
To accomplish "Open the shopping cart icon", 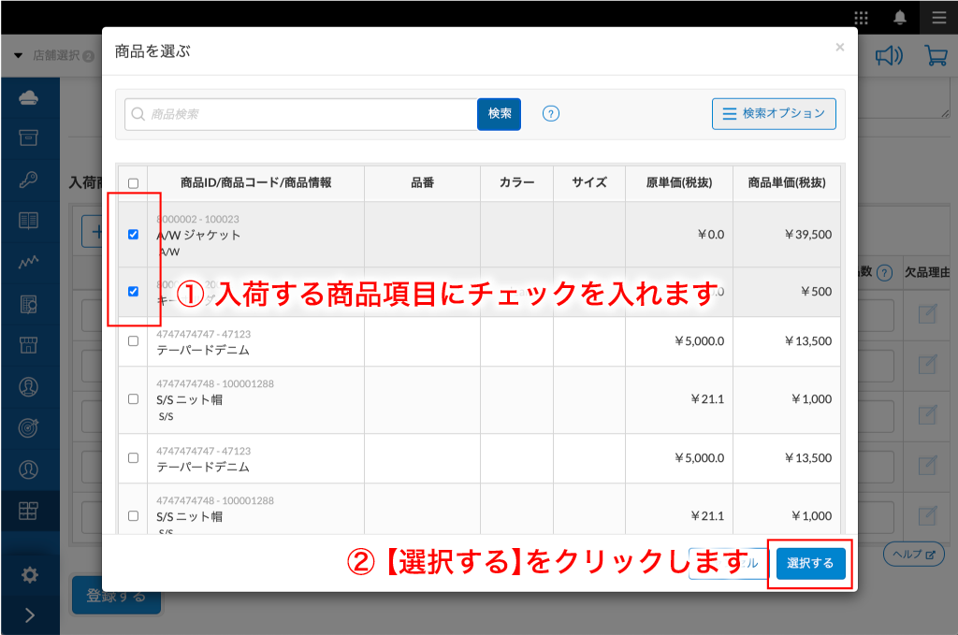I will (x=936, y=56).
